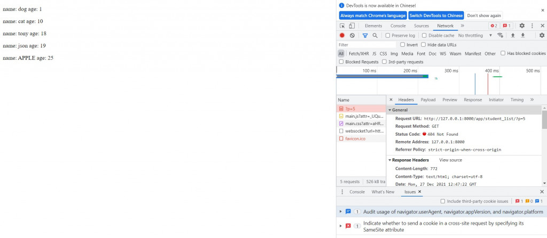Filter requests by Fetch/XHR type

(x=358, y=54)
